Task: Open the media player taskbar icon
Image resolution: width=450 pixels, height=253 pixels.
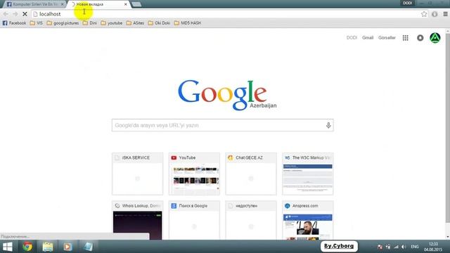Action: pos(67,247)
